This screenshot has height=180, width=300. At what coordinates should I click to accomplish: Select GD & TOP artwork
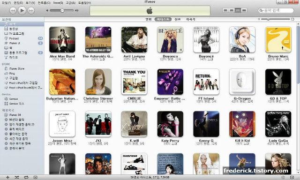(278, 82)
